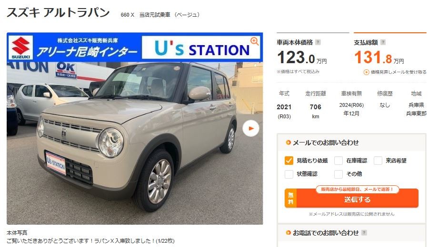
Task: Advance to the next photo with the arrow
Action: point(251,128)
